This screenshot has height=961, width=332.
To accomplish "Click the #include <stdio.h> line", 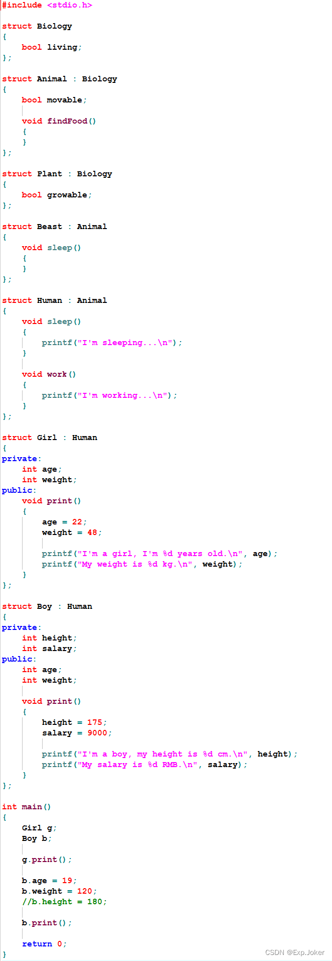I will coord(47,5).
